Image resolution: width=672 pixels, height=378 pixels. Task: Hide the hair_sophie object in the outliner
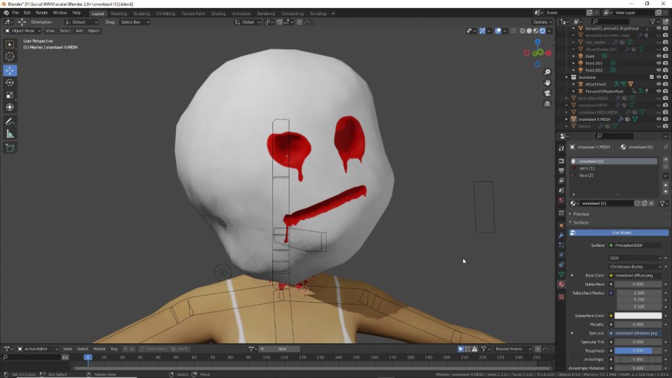(658, 42)
